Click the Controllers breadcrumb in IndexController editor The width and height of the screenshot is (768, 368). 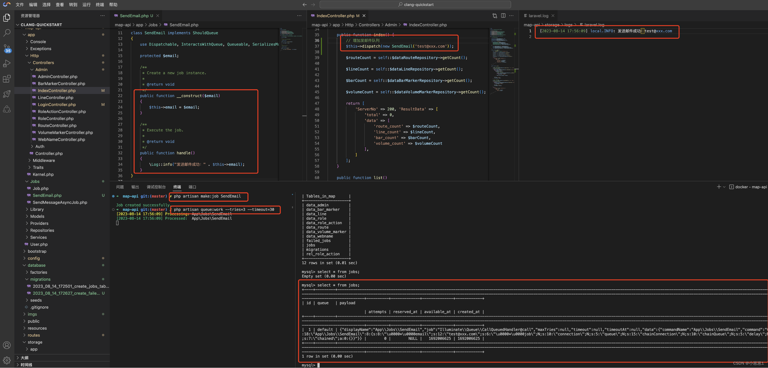[369, 25]
